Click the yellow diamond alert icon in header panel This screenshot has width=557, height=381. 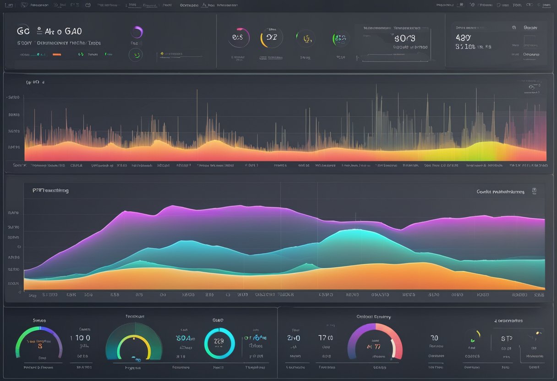tap(162, 54)
